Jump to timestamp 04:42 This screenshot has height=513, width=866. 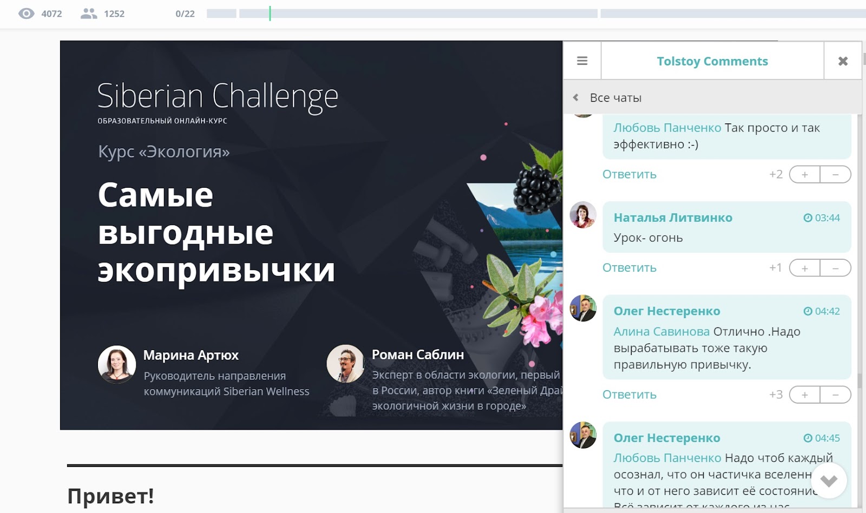coord(827,311)
